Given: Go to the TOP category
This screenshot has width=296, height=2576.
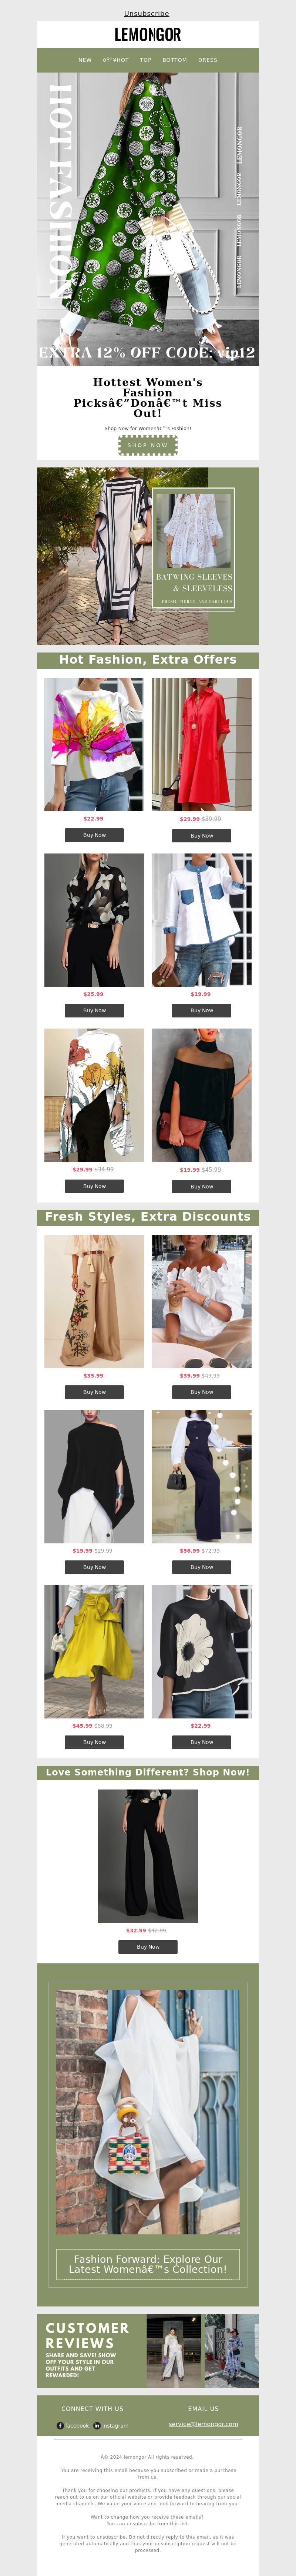Looking at the screenshot, I should 146,60.
